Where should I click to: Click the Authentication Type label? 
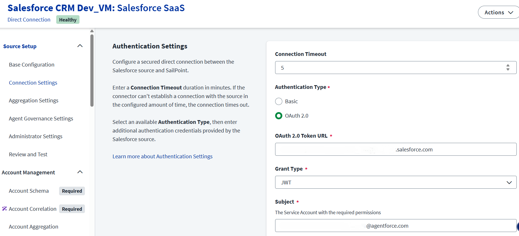(301, 87)
